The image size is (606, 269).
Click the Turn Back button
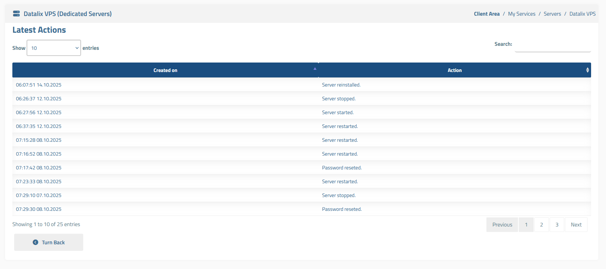pos(49,242)
